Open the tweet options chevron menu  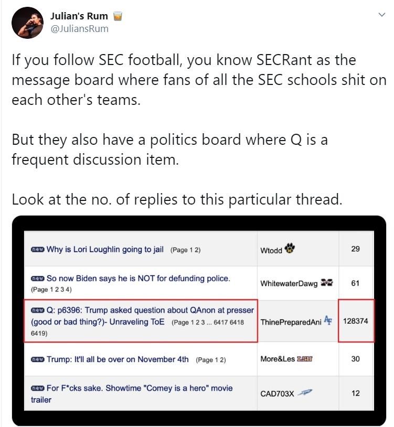(381, 15)
